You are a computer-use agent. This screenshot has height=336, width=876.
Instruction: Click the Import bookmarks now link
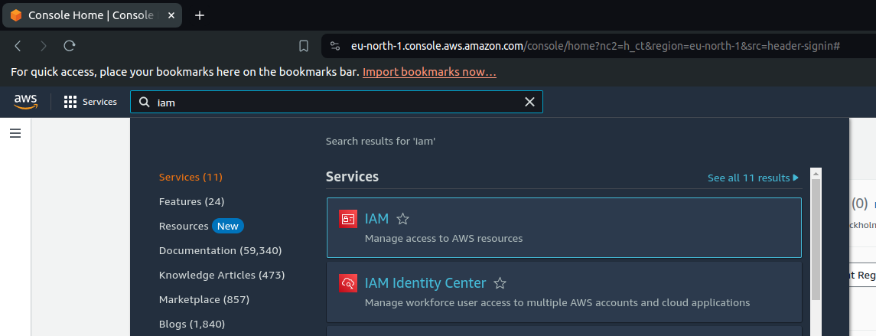click(x=429, y=72)
